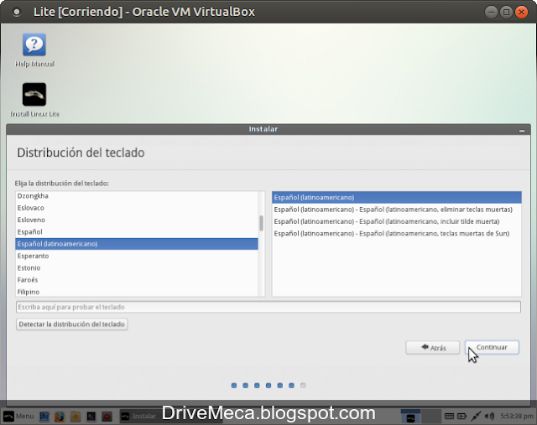
Task: Open the VirtualBox window menu icon
Action: [x=16, y=12]
